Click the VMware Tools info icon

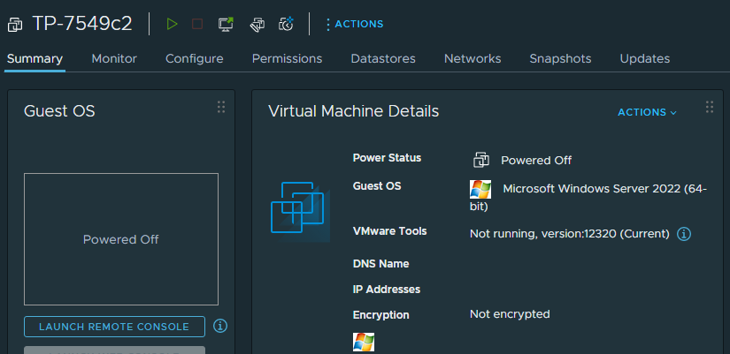(x=683, y=234)
